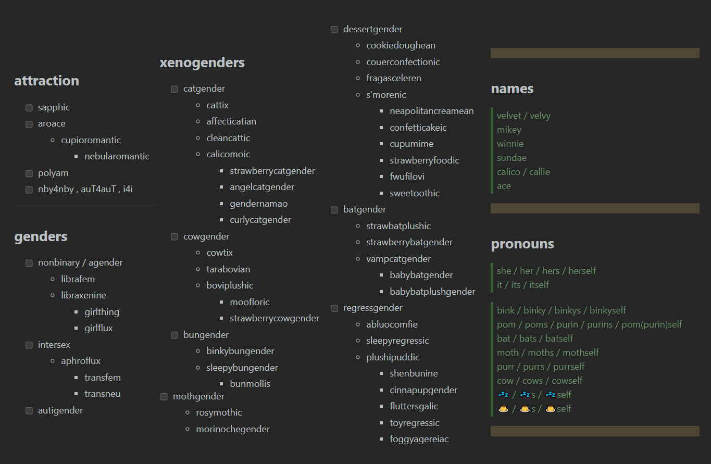Screen dimensions: 711x464
Task: Tick the autigender checkbox
Action: point(29,411)
